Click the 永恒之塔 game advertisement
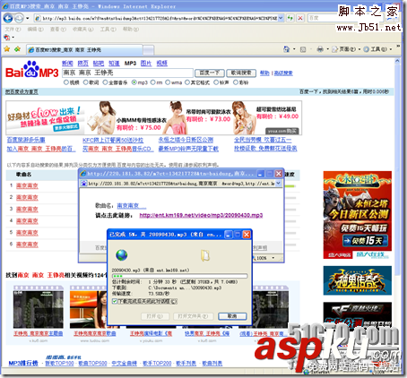This screenshot has height=378, width=407. [x=358, y=215]
